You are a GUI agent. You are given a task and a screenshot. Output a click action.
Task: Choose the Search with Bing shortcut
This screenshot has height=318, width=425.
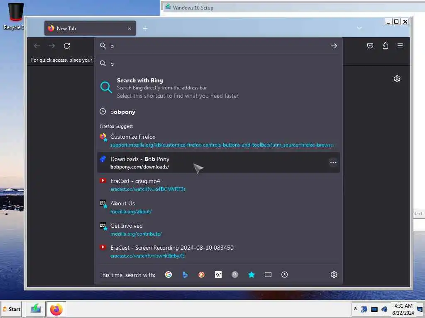point(218,88)
